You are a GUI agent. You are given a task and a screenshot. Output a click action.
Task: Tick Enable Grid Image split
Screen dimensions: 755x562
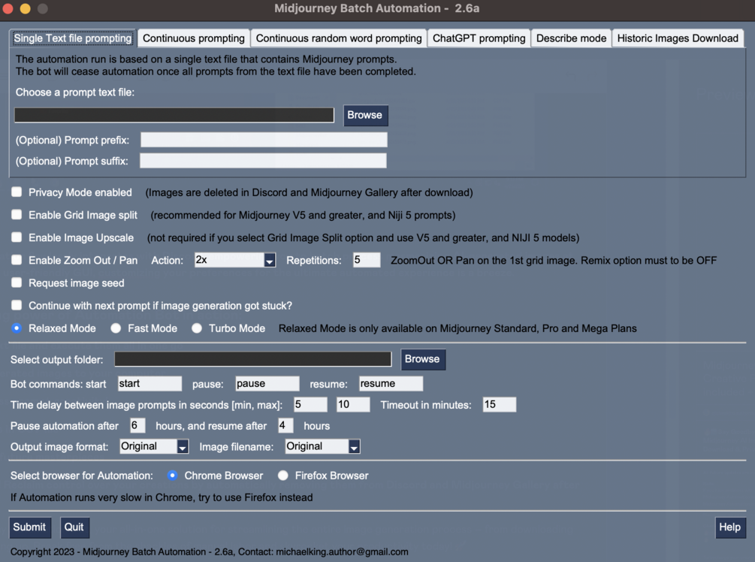tap(17, 214)
